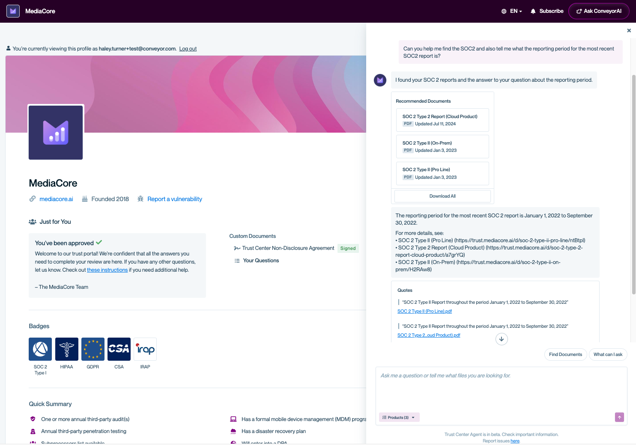Click the Subscribe text label

pos(551,11)
